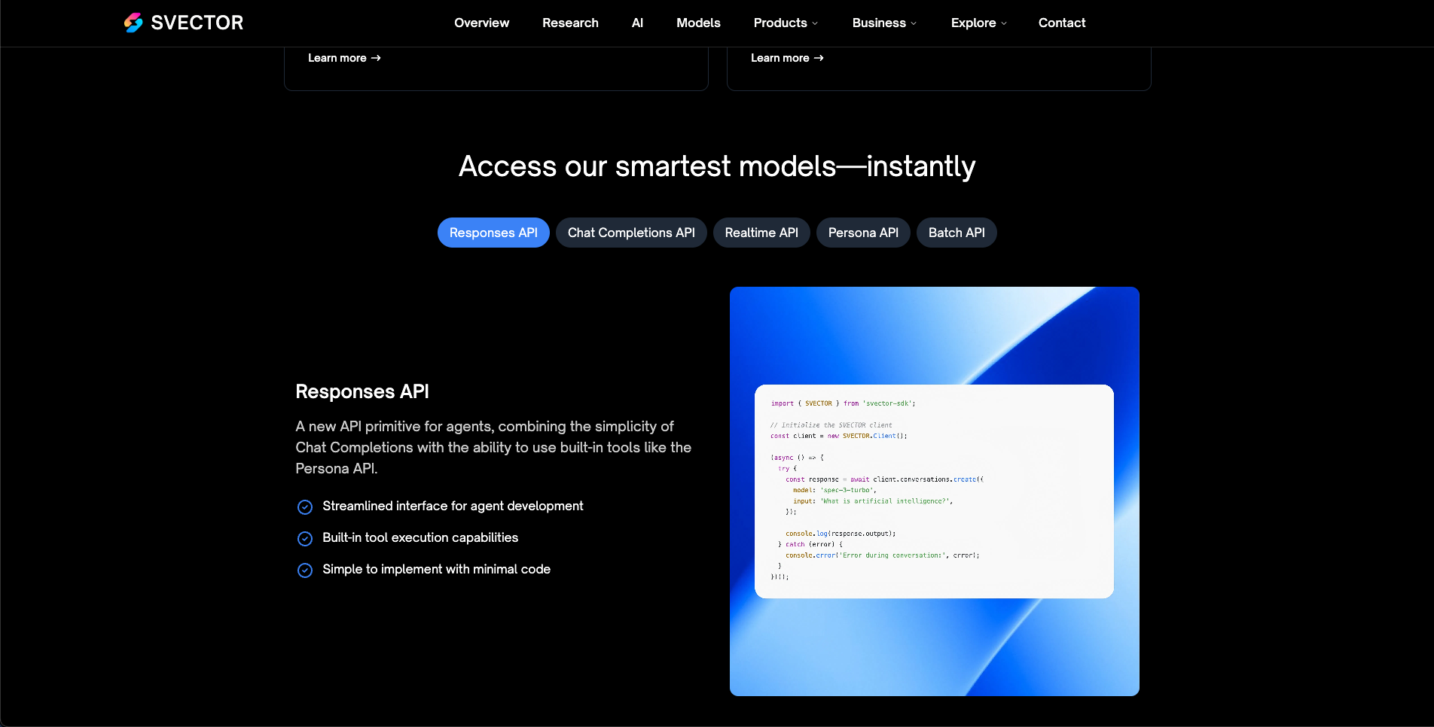1434x727 pixels.
Task: Select the Responses API tab
Action: 493,233
